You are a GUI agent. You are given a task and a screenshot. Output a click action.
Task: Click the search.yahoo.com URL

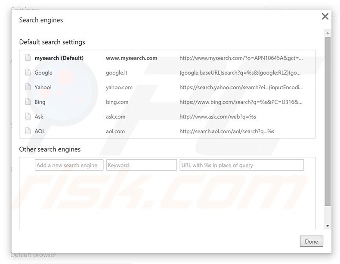coord(241,87)
